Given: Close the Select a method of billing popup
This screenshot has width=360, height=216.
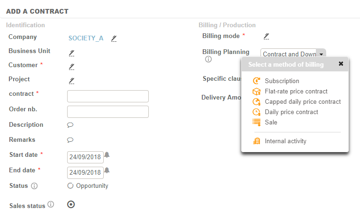Looking at the screenshot, I should point(341,64).
